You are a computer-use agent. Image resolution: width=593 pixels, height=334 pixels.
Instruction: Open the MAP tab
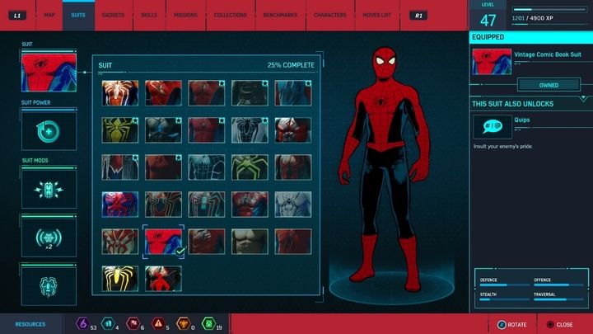click(49, 15)
